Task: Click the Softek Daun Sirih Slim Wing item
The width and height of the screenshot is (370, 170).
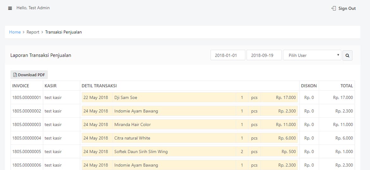Action: [x=141, y=152]
